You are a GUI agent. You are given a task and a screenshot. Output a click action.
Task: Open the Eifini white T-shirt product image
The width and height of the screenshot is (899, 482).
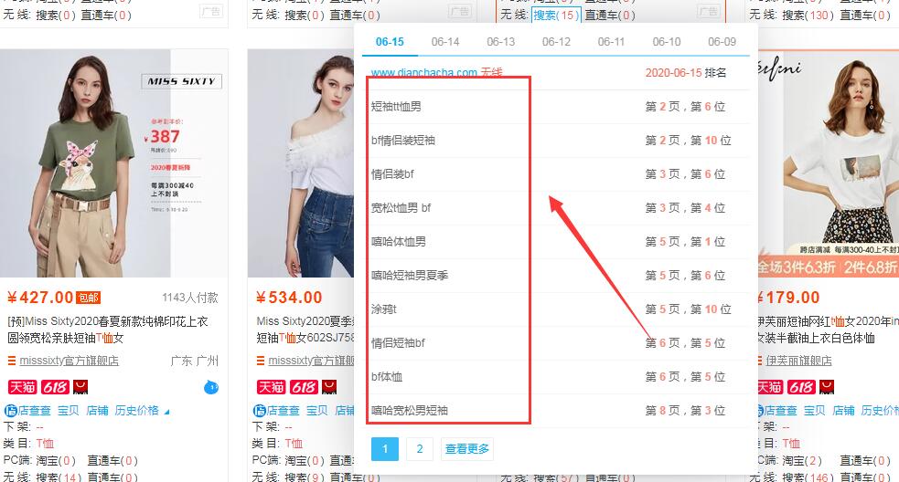click(x=829, y=163)
